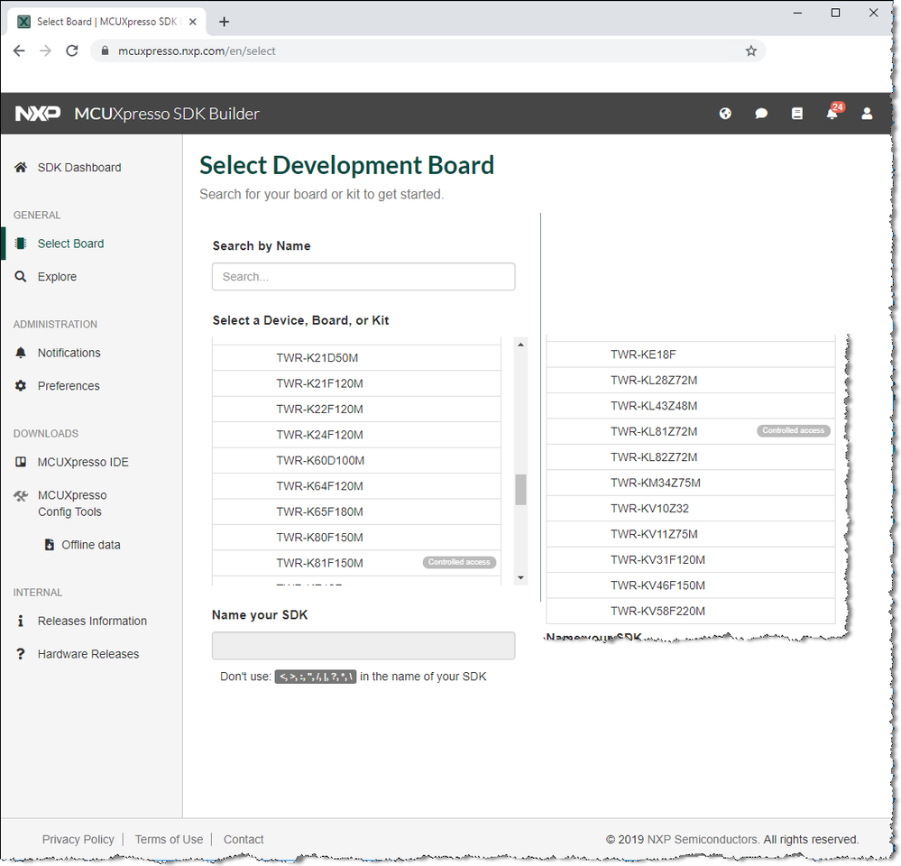Click the Hardware Releases question icon
901x866 pixels.
coord(21,654)
